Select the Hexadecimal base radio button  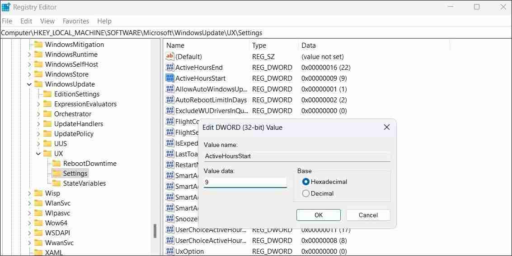[x=306, y=182]
